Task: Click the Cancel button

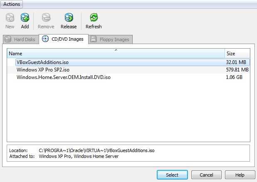Action: point(206,175)
